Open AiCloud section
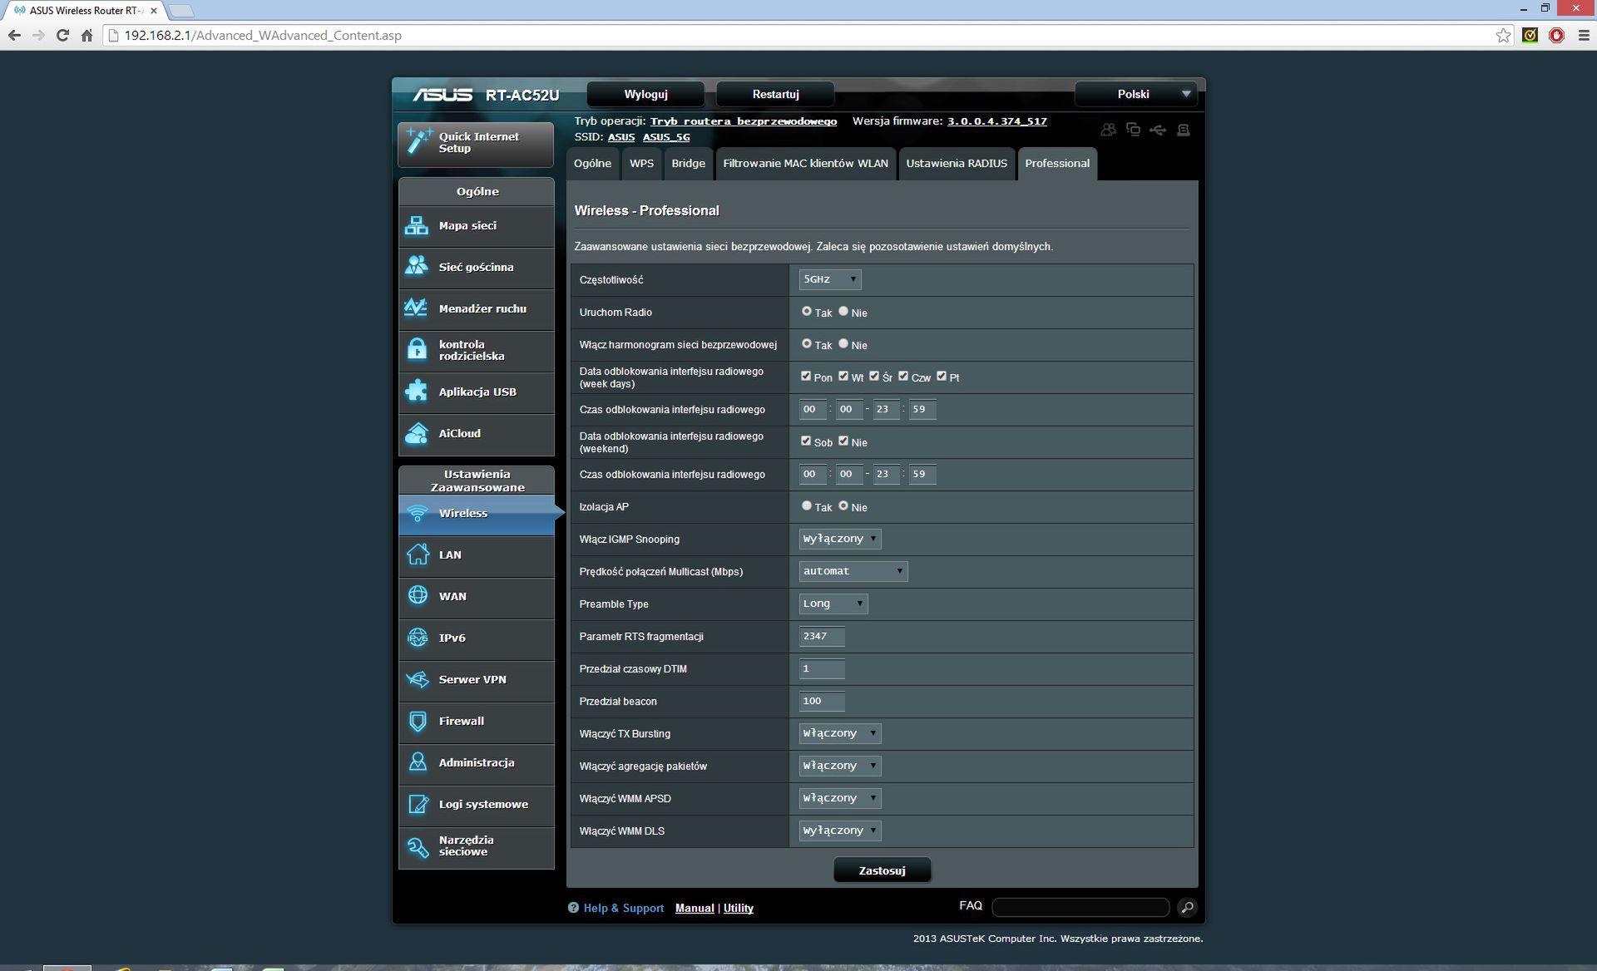Screen dimensions: 1597x971 pos(476,434)
